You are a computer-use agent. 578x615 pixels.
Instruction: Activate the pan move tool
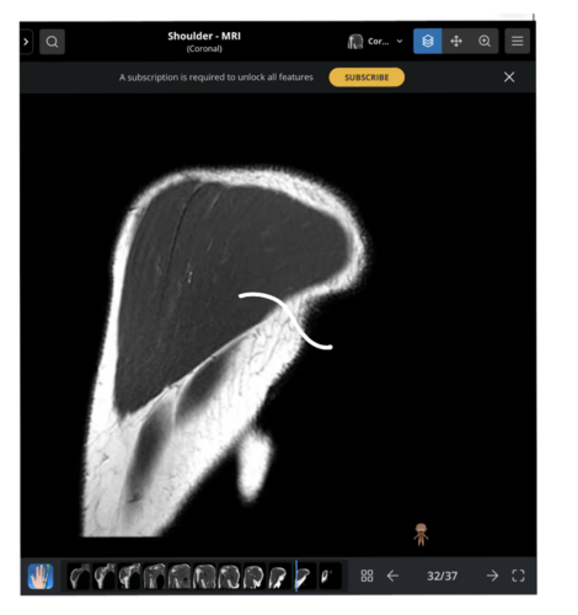pos(456,41)
